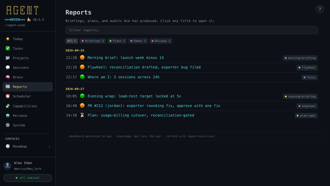Viewport: 330px width, 186px height.
Task: Open the Brain section
Action: tap(28, 77)
